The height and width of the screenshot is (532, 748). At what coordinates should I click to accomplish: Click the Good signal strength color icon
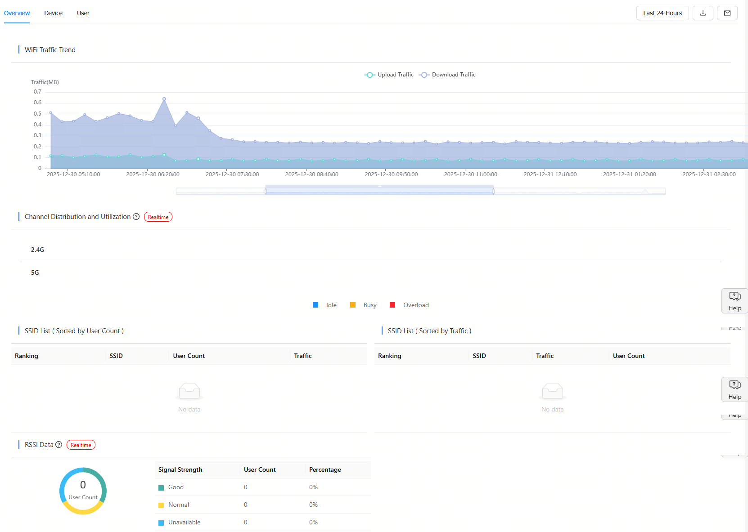(x=161, y=488)
